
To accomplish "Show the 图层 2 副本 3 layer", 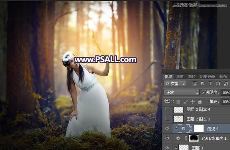I will point(167,119).
